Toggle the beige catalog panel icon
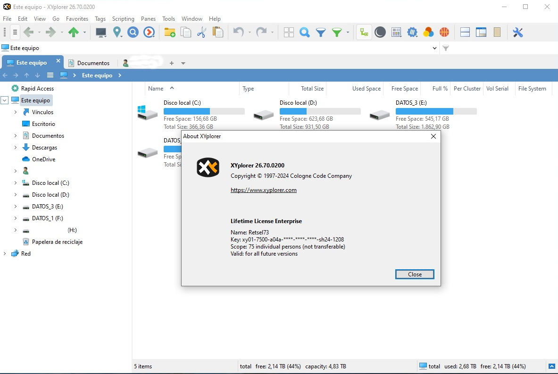Image resolution: width=558 pixels, height=374 pixels. 497,33
